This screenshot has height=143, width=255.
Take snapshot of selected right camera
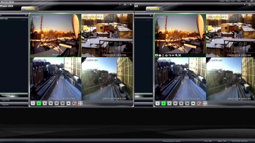pyautogui.click(x=160, y=55)
